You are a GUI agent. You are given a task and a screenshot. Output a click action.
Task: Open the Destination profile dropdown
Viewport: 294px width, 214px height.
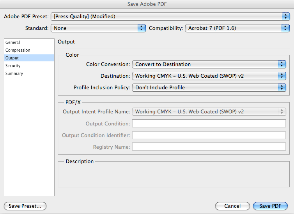pos(209,76)
